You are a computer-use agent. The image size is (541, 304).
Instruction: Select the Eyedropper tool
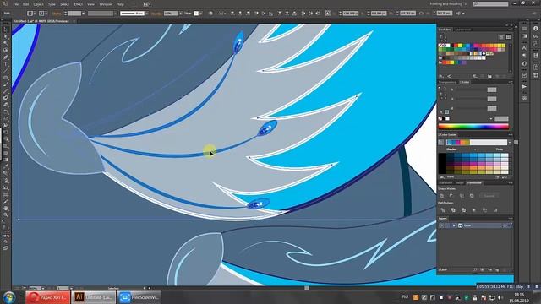(5, 166)
